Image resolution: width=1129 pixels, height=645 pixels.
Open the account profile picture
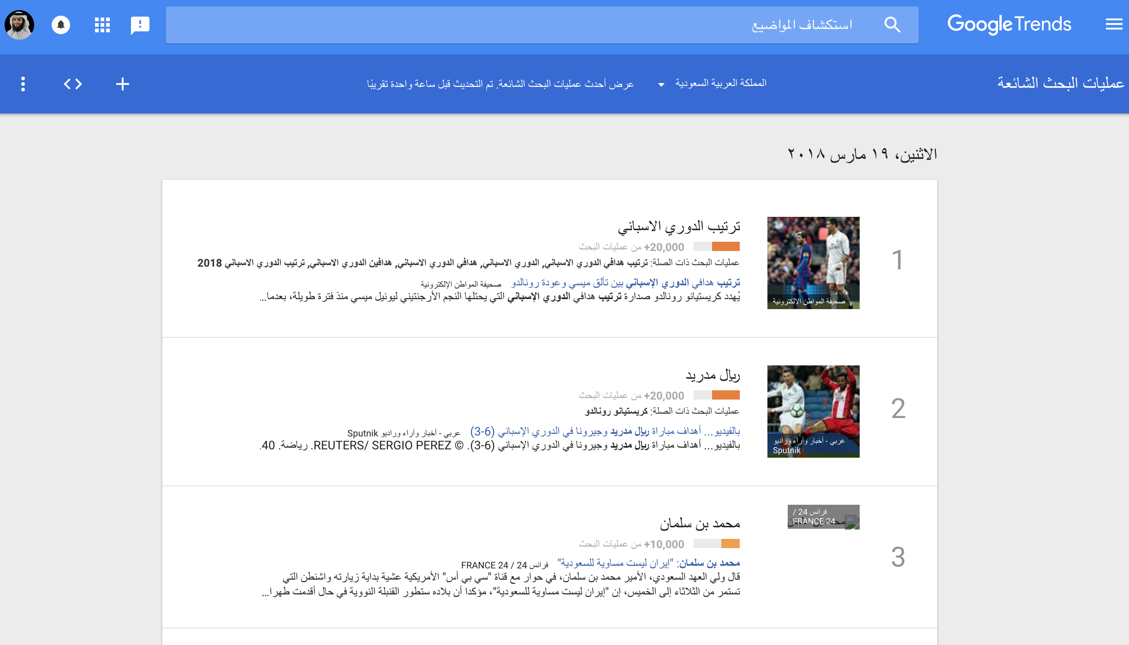(19, 24)
